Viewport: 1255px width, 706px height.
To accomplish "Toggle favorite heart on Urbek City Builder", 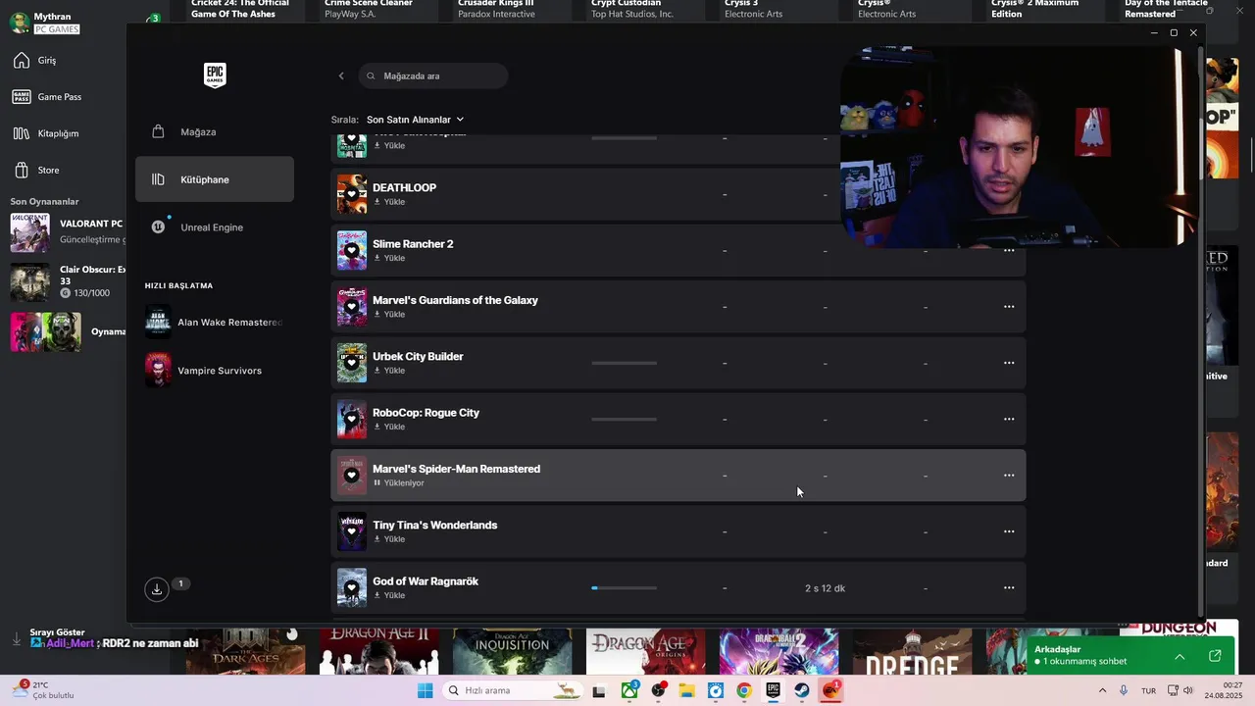I will (x=352, y=363).
